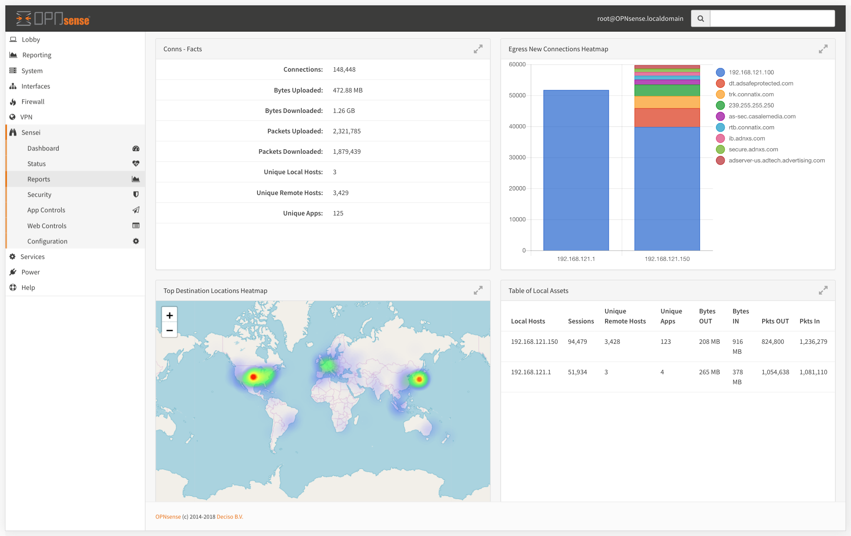Select Interfaces in the sidebar menu
Viewport: 851px width, 536px height.
pyautogui.click(x=36, y=86)
